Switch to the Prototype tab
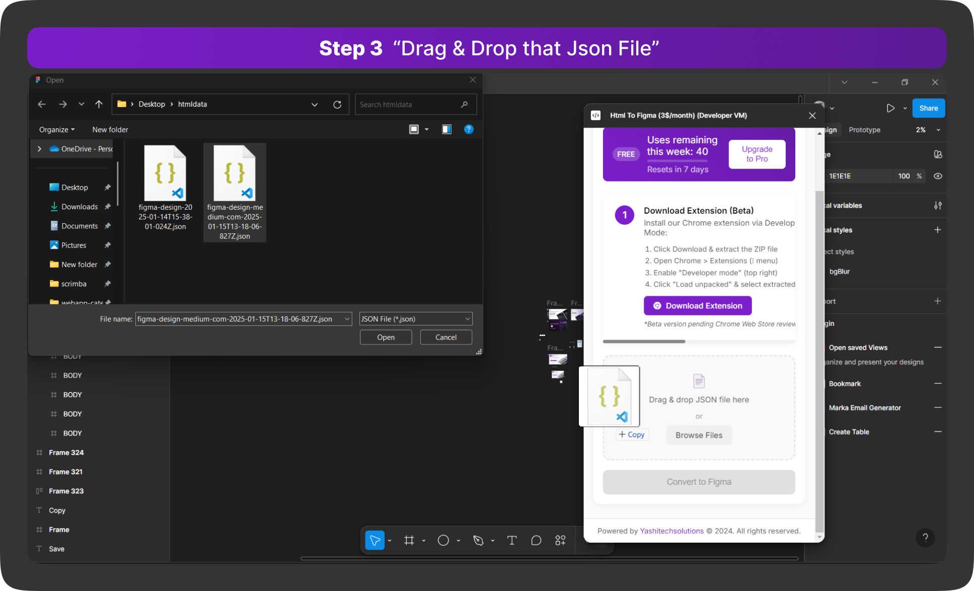The height and width of the screenshot is (591, 974). 864,130
